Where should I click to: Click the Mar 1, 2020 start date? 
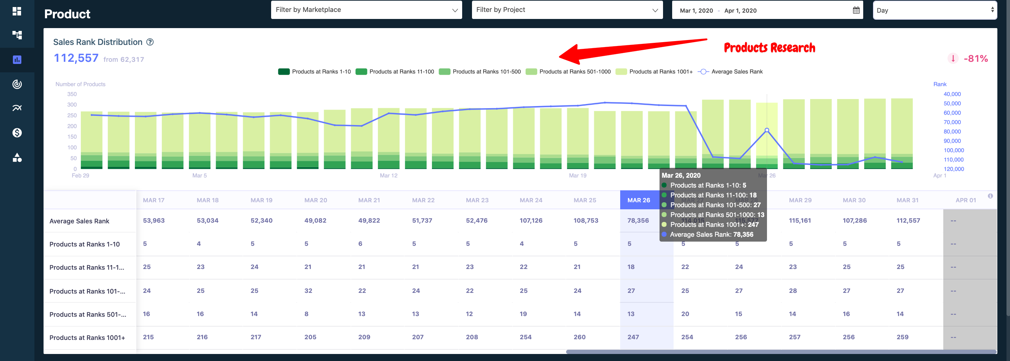click(x=696, y=11)
